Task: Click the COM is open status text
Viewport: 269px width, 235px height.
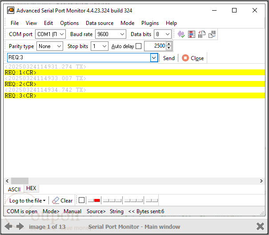Action: tap(22, 211)
